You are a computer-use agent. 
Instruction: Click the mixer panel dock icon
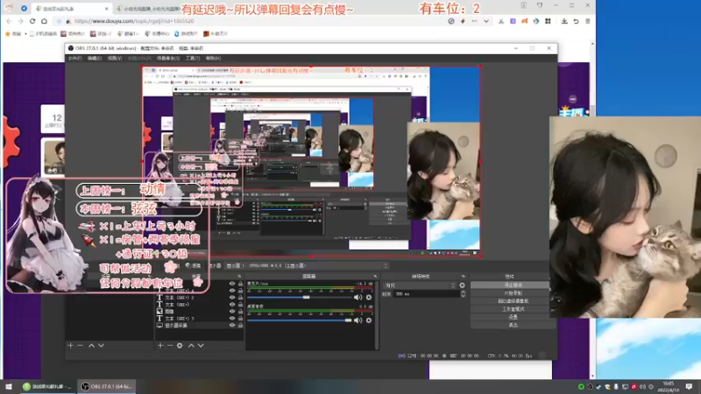375,277
